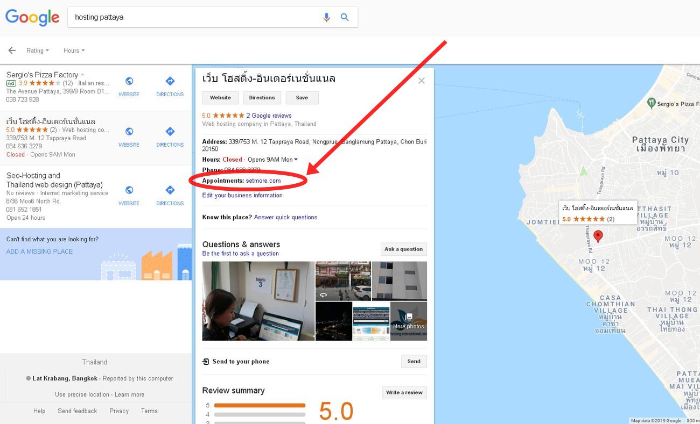Get directions icon for Sergio's Pizza Factory

170,81
